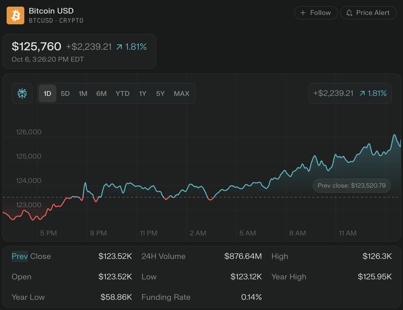Image resolution: width=403 pixels, height=310 pixels.
Task: Click the Prev close price label
Action: (352, 185)
